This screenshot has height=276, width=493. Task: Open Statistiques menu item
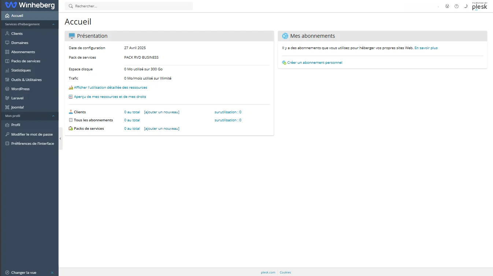(x=29, y=70)
